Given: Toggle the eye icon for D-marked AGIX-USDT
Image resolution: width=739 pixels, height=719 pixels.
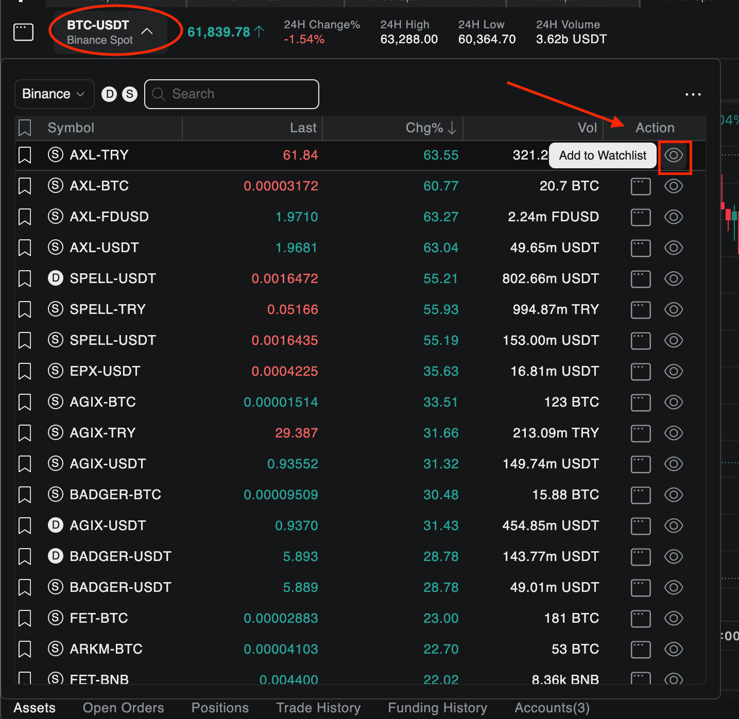Looking at the screenshot, I should tap(674, 525).
